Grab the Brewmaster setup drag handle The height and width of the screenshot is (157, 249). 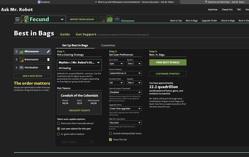pyautogui.click(x=16, y=59)
